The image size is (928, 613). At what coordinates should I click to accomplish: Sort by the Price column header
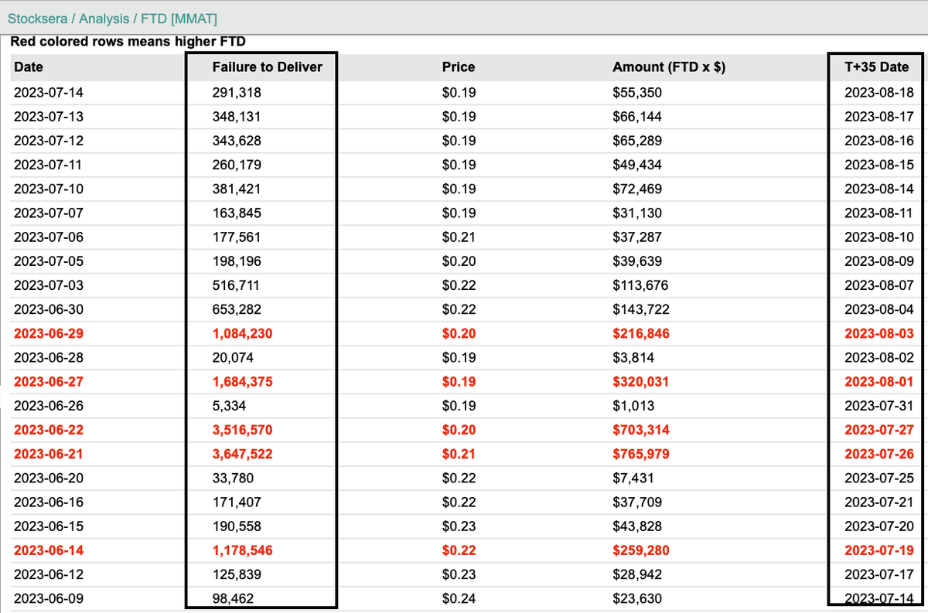(x=459, y=67)
